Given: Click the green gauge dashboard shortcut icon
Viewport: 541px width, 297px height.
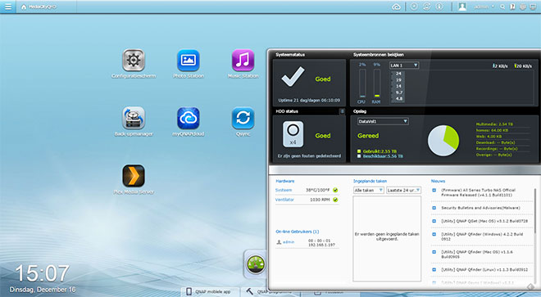Looking at the screenshot, I should 256,264.
